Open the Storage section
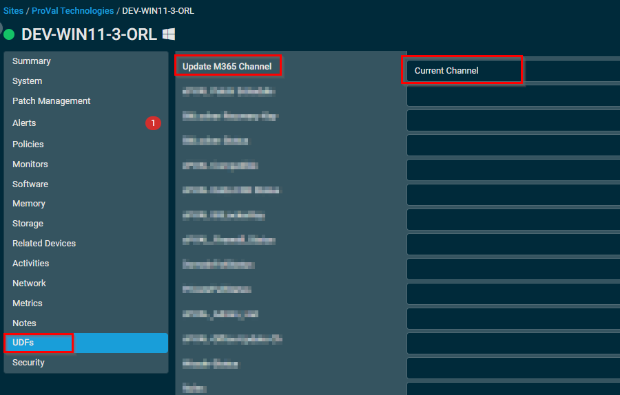The height and width of the screenshot is (395, 620). (28, 224)
